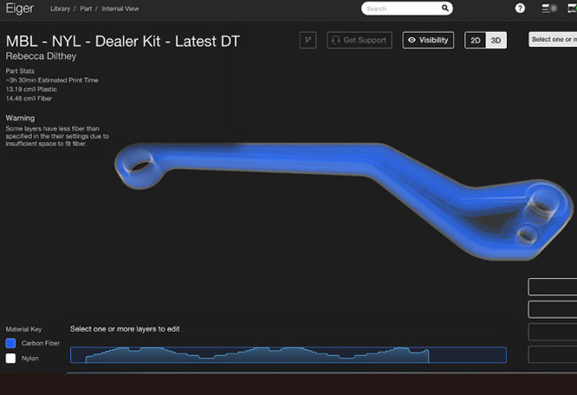Click the Get Support button

pos(360,40)
